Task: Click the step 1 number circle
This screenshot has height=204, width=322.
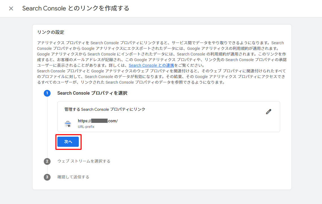Action: [47, 93]
